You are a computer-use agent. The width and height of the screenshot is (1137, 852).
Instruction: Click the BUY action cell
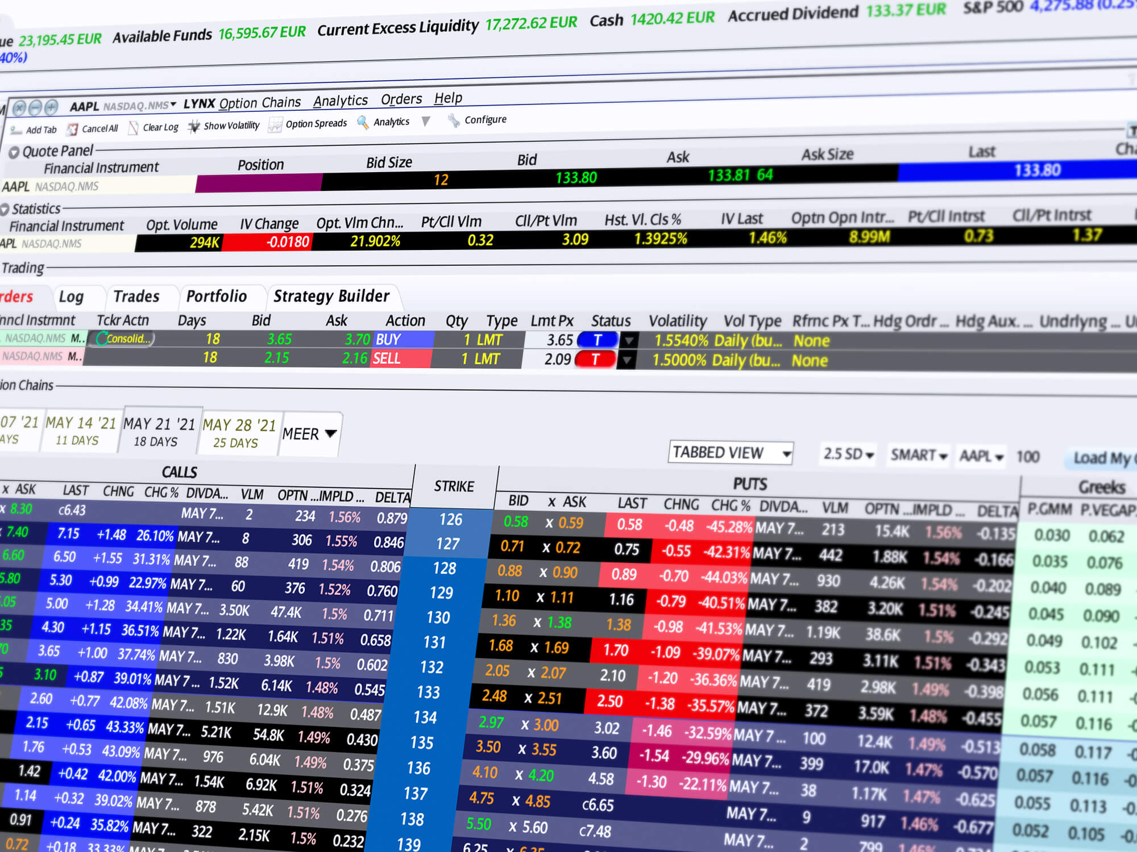click(x=403, y=340)
